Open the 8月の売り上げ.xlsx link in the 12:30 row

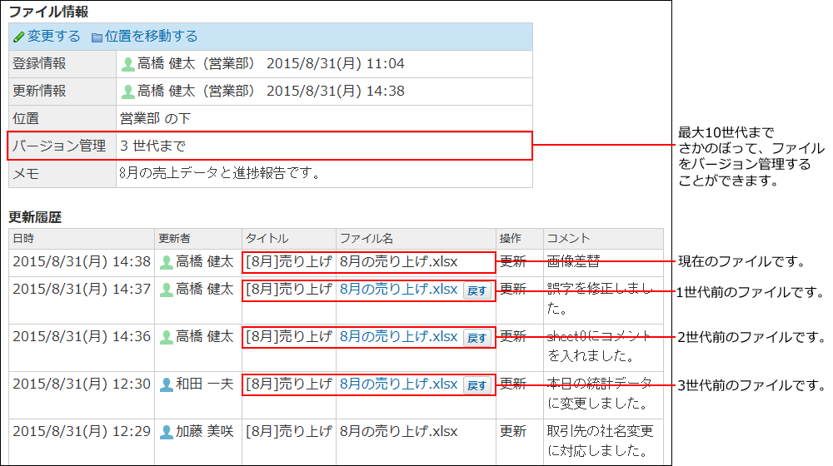click(x=398, y=384)
